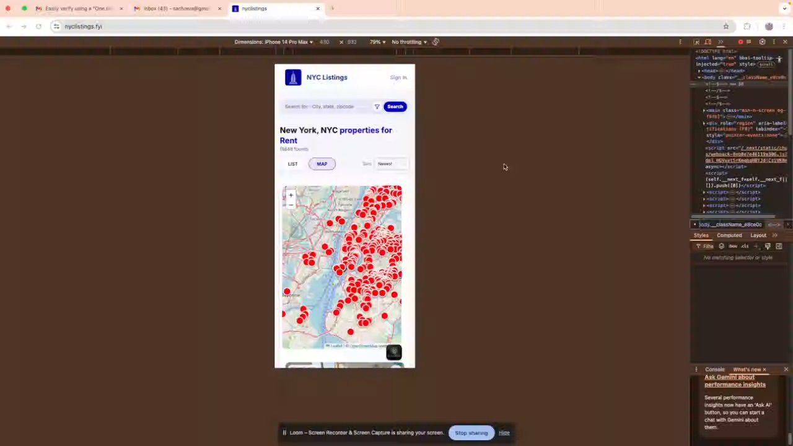The image size is (793, 446).
Task: Show more style pane tabs
Action: (775, 235)
